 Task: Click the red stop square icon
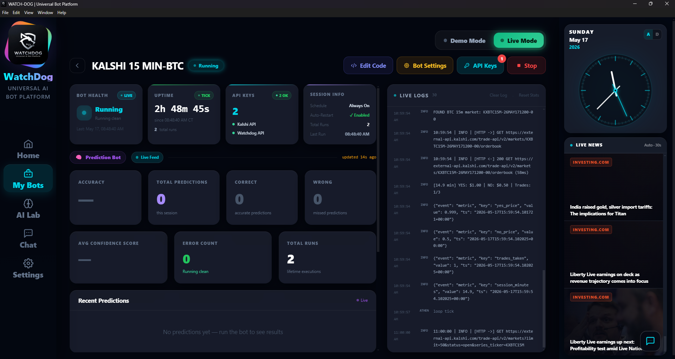point(519,66)
